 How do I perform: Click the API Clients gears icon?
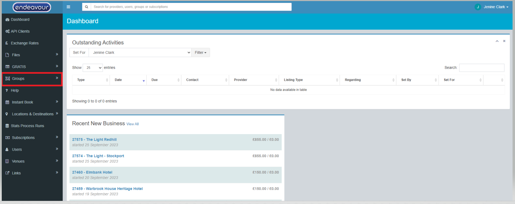point(7,31)
